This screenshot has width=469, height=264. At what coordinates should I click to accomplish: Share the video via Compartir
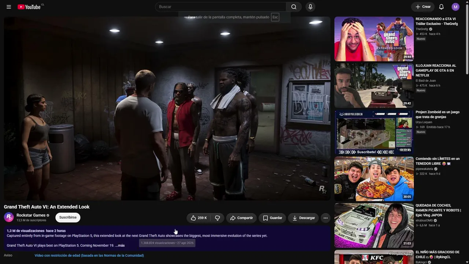pyautogui.click(x=241, y=218)
